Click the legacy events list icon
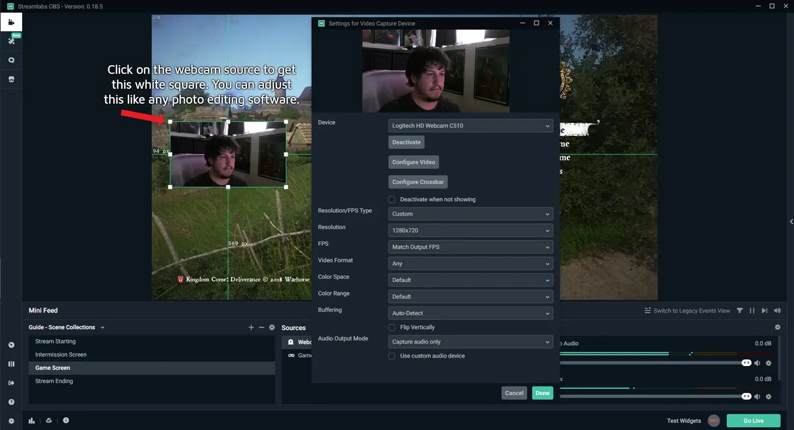 [647, 311]
